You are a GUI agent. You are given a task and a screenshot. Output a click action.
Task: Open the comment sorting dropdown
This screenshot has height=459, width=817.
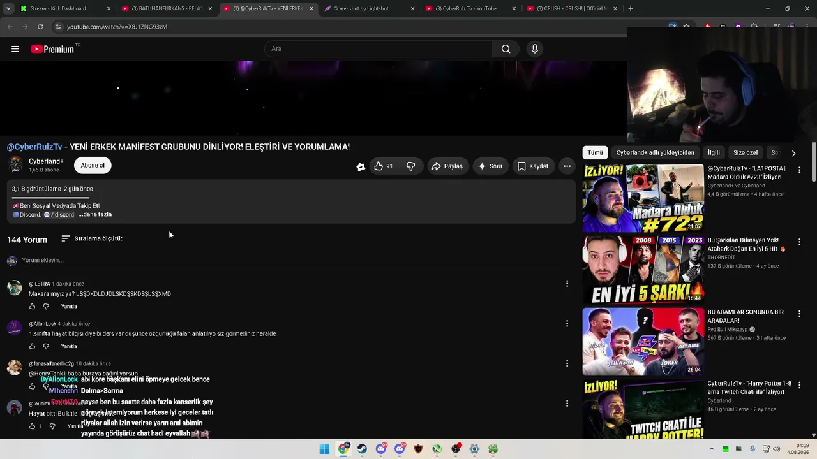[92, 238]
